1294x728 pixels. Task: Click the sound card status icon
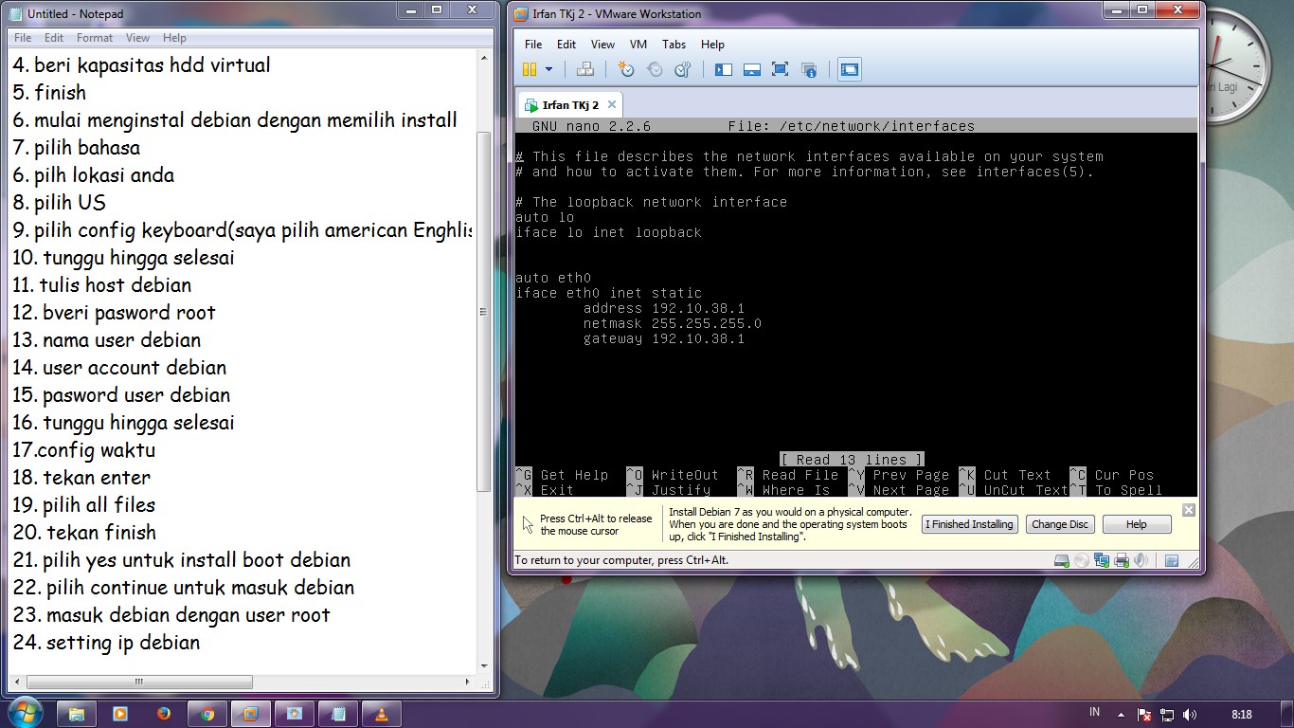(x=1141, y=560)
